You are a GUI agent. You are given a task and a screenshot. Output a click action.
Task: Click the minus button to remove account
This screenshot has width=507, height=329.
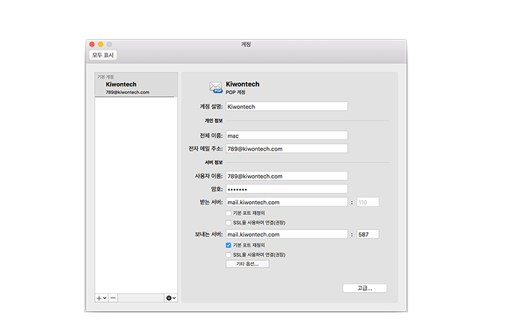113,297
